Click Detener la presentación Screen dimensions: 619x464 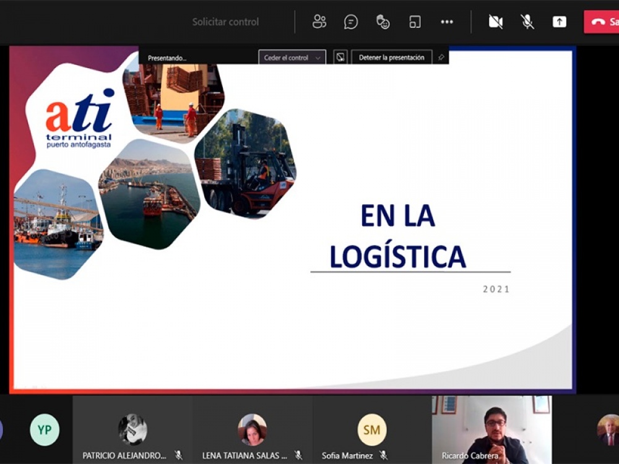(x=392, y=58)
